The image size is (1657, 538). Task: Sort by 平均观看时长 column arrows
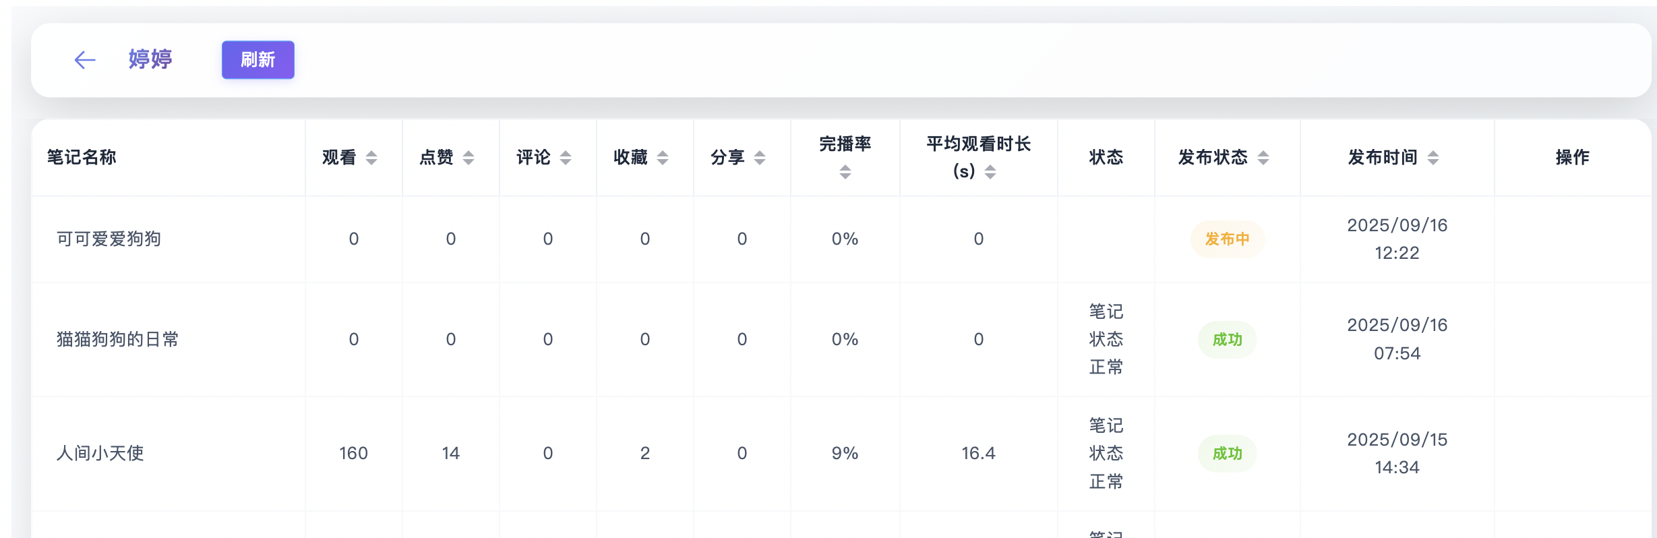click(x=990, y=173)
